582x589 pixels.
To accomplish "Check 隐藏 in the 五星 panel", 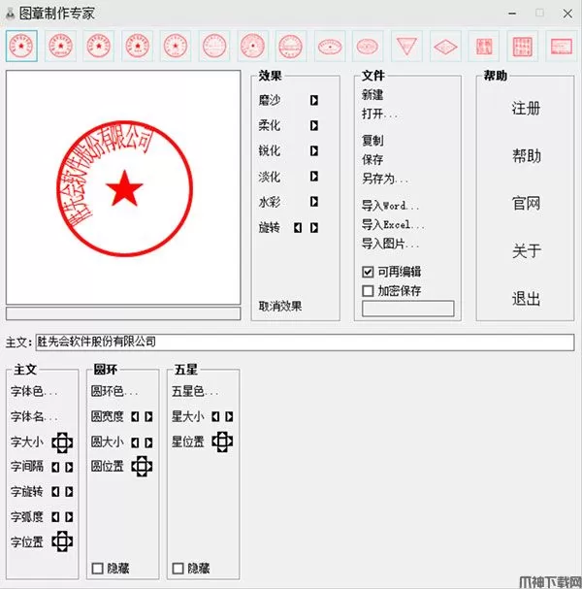I will (x=178, y=569).
